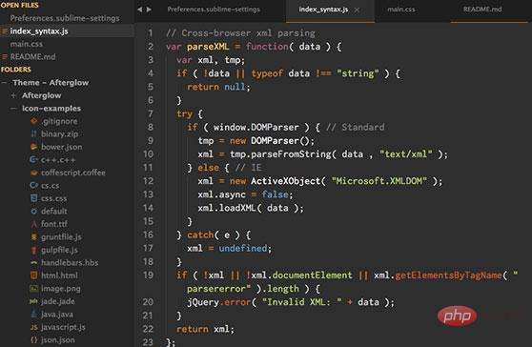Open the bower.json file
The height and width of the screenshot is (347, 532).
coord(62,147)
